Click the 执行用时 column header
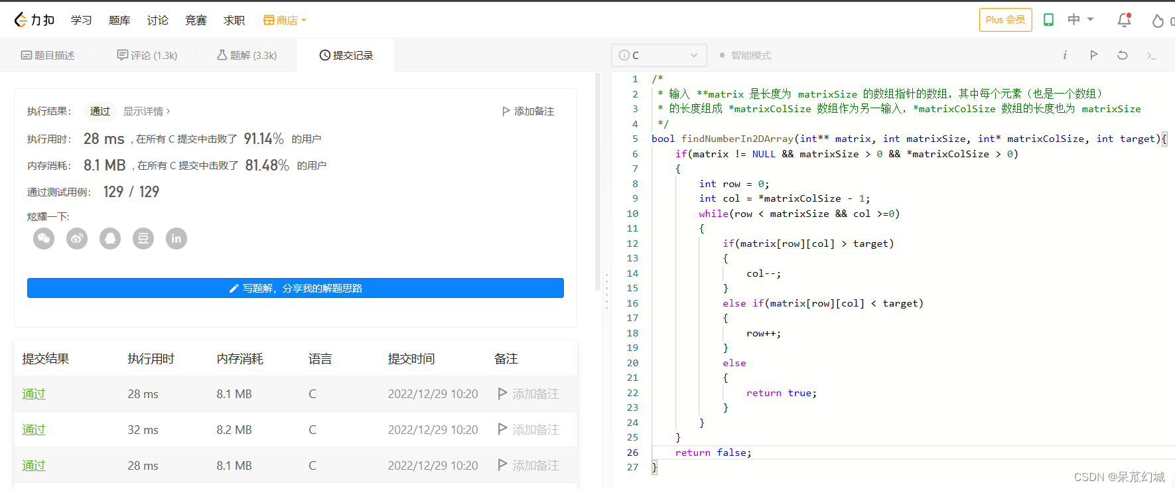 click(x=151, y=359)
